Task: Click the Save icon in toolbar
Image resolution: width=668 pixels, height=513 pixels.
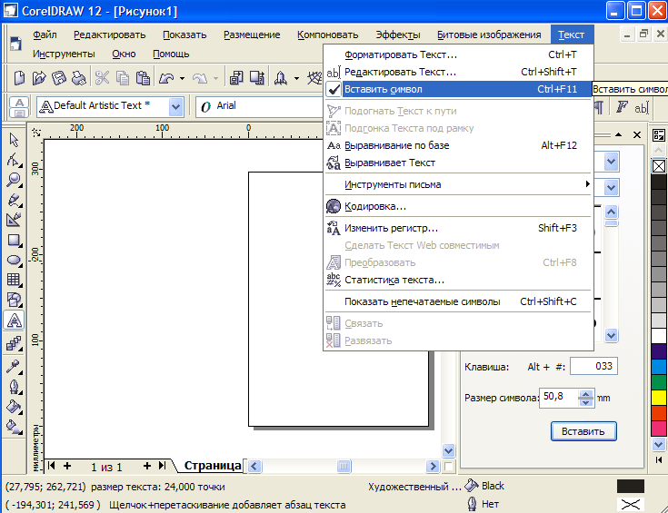Action: (x=59, y=78)
